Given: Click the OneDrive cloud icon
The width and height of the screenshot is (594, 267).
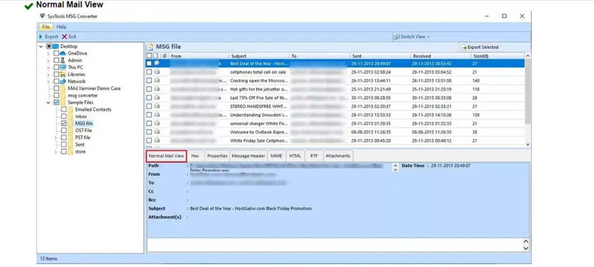Looking at the screenshot, I should coord(63,54).
